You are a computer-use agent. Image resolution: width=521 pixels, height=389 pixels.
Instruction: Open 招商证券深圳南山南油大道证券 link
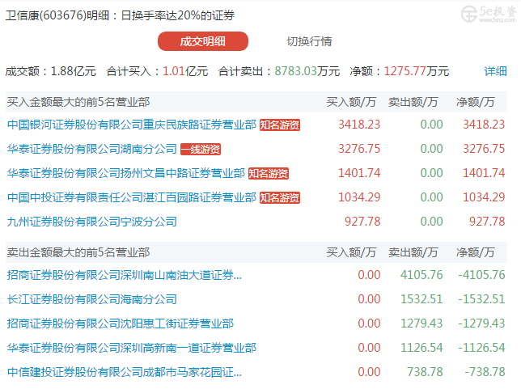coord(125,275)
